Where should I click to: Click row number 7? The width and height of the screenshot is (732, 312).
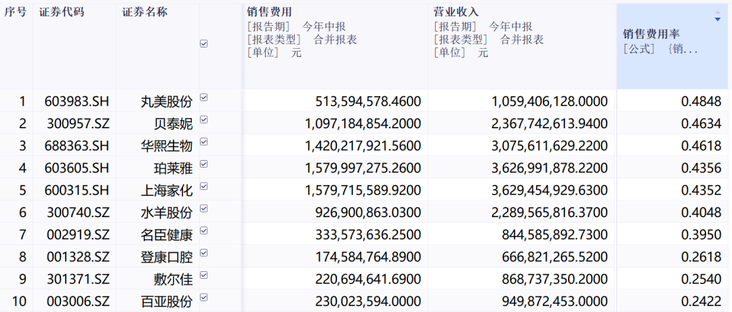point(23,235)
